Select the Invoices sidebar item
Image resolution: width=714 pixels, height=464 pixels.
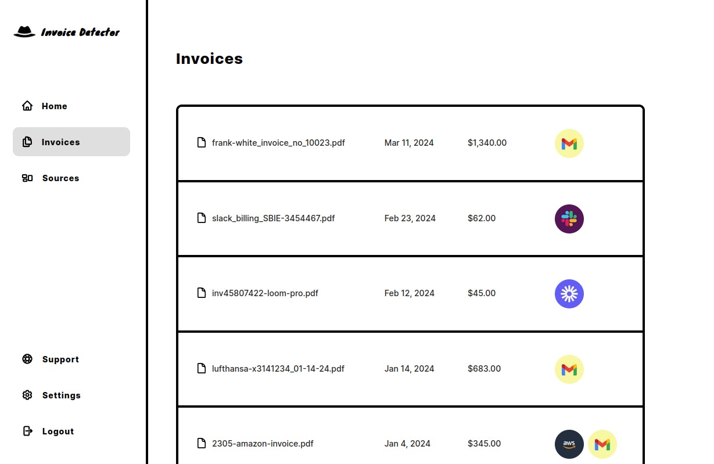71,142
